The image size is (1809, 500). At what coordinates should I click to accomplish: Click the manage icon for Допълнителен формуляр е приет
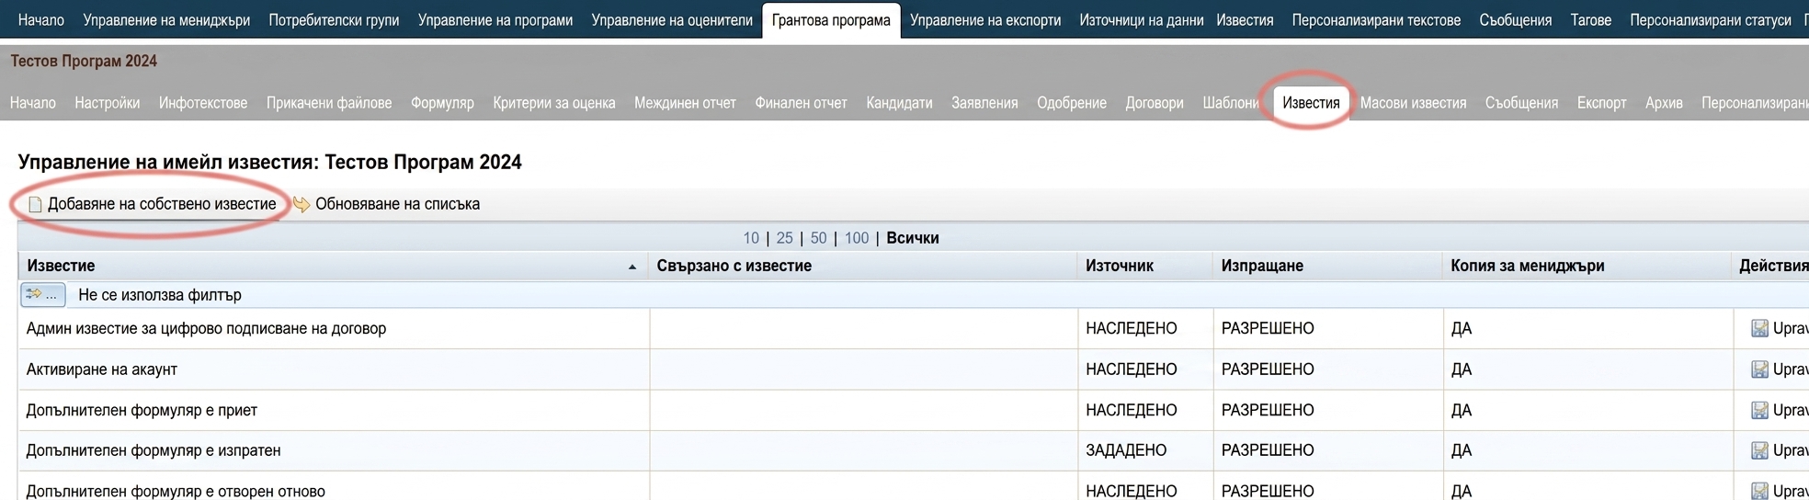[1759, 410]
